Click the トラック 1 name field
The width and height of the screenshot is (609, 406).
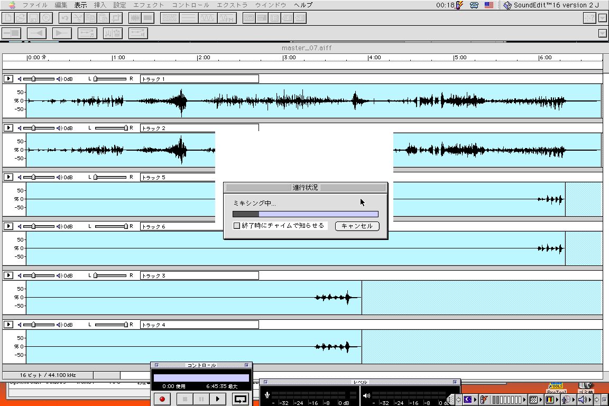(199, 79)
